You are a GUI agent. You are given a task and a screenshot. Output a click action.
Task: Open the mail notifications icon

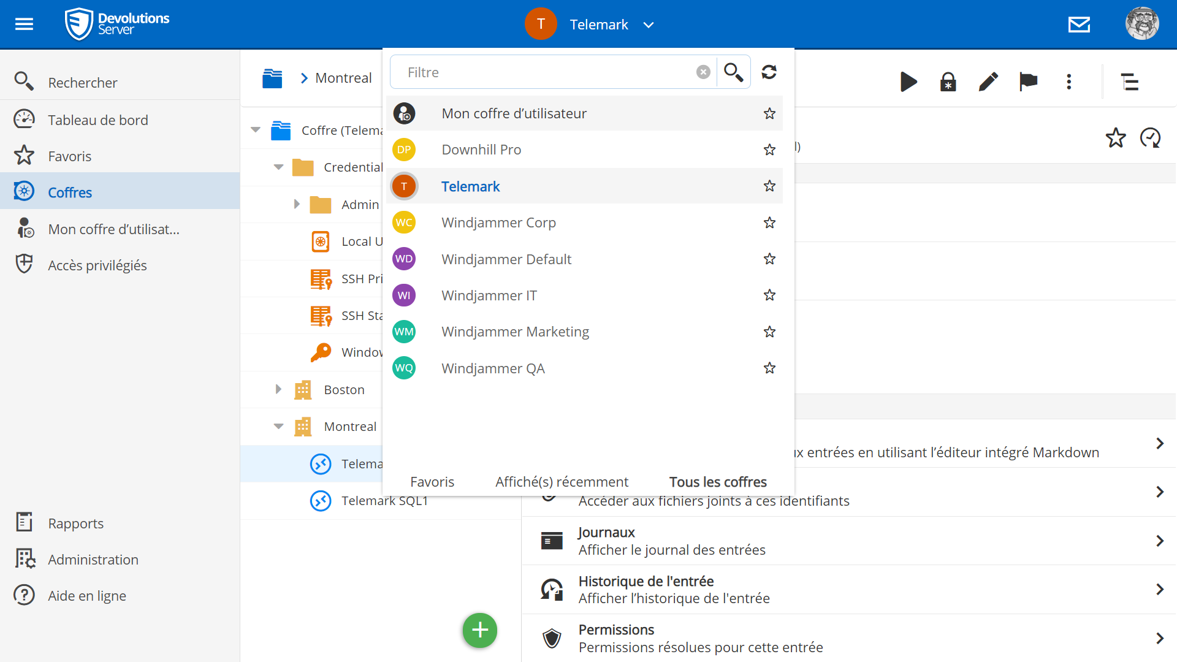tap(1079, 25)
